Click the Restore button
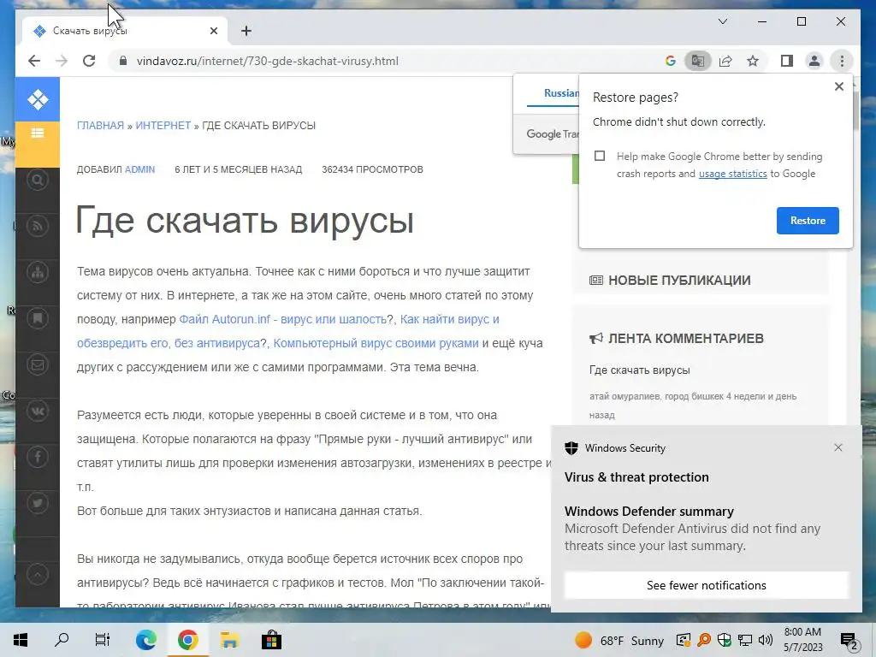Image resolution: width=876 pixels, height=657 pixels. 808,221
